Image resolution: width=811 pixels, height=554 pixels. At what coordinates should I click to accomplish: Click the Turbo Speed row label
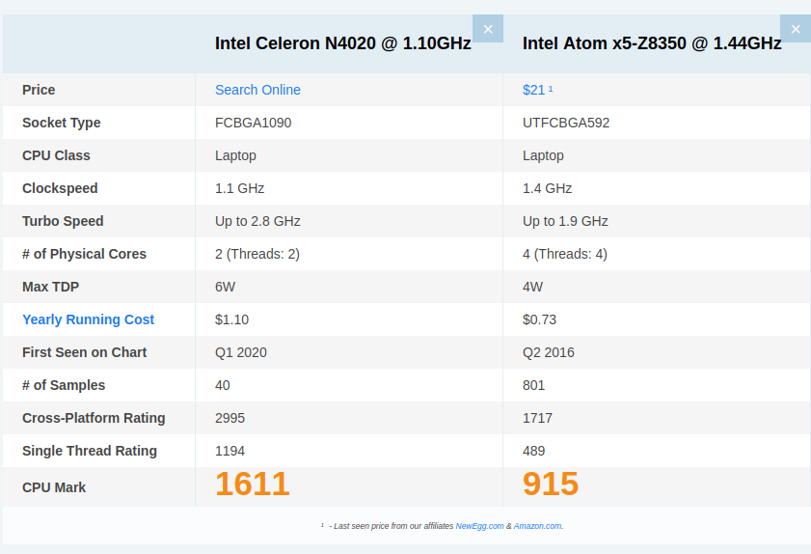pyautogui.click(x=63, y=221)
